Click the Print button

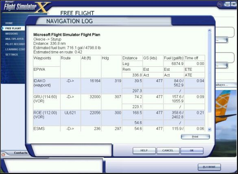195,137
